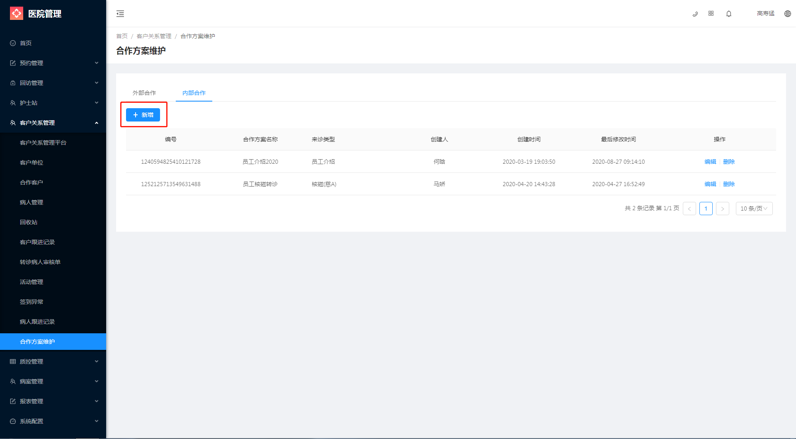
Task: Open the 10 条/页 page size dropdown
Action: pyautogui.click(x=754, y=209)
